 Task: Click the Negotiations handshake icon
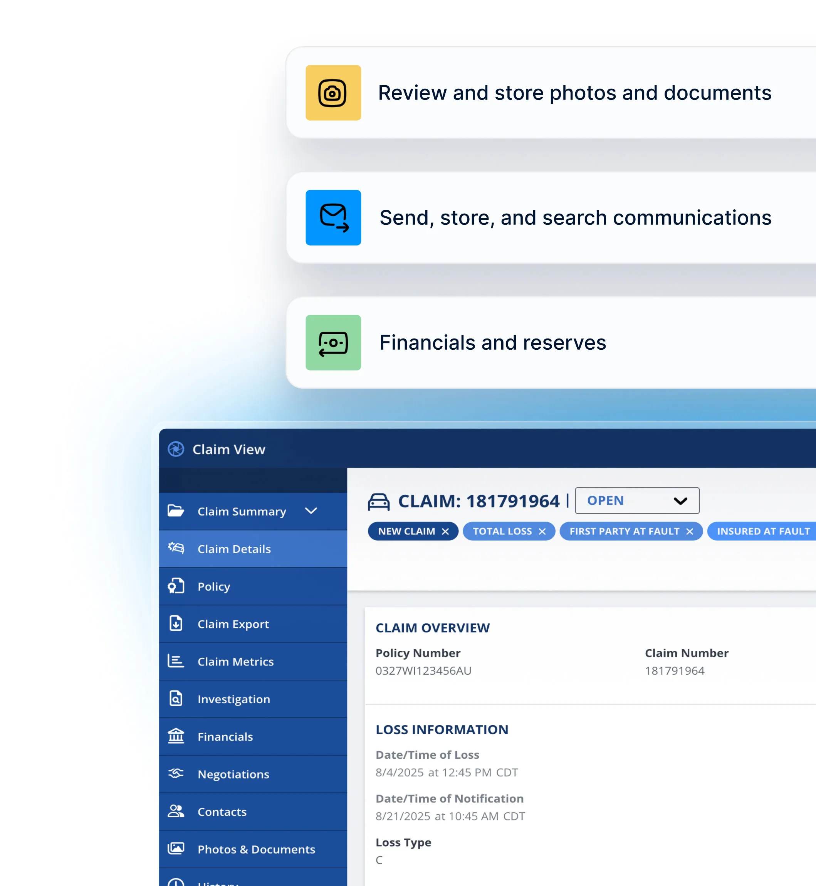176,773
